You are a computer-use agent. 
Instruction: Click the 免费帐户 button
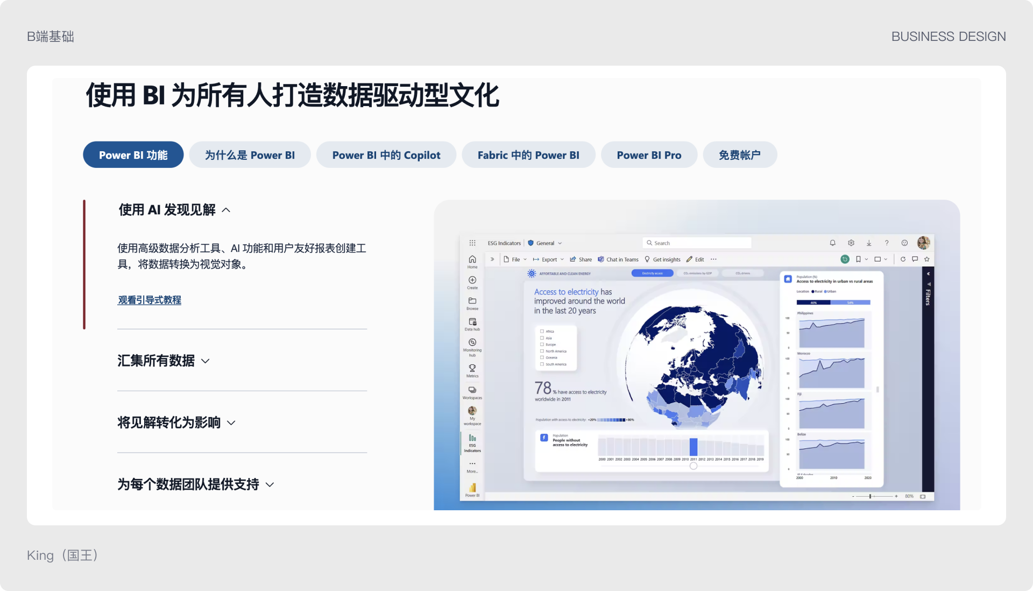740,155
